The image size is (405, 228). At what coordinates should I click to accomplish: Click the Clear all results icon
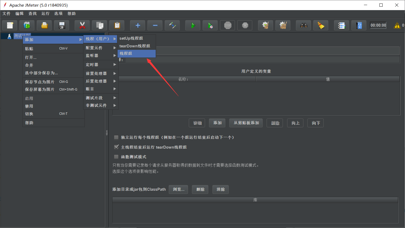tap(283, 25)
